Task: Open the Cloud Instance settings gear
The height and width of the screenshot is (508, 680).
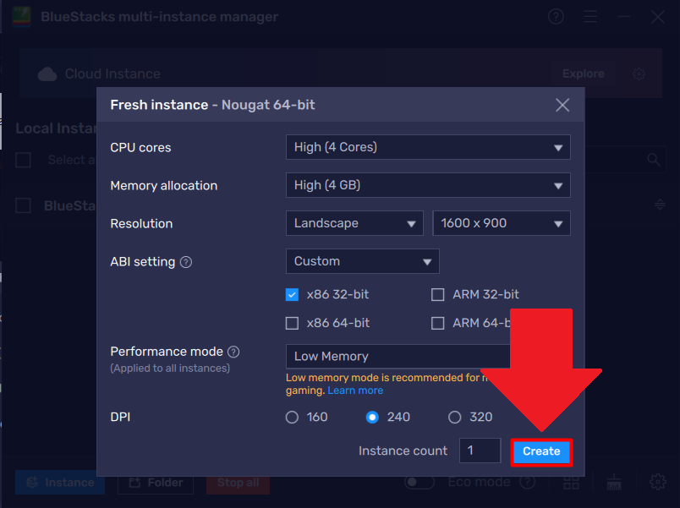Action: pos(639,74)
